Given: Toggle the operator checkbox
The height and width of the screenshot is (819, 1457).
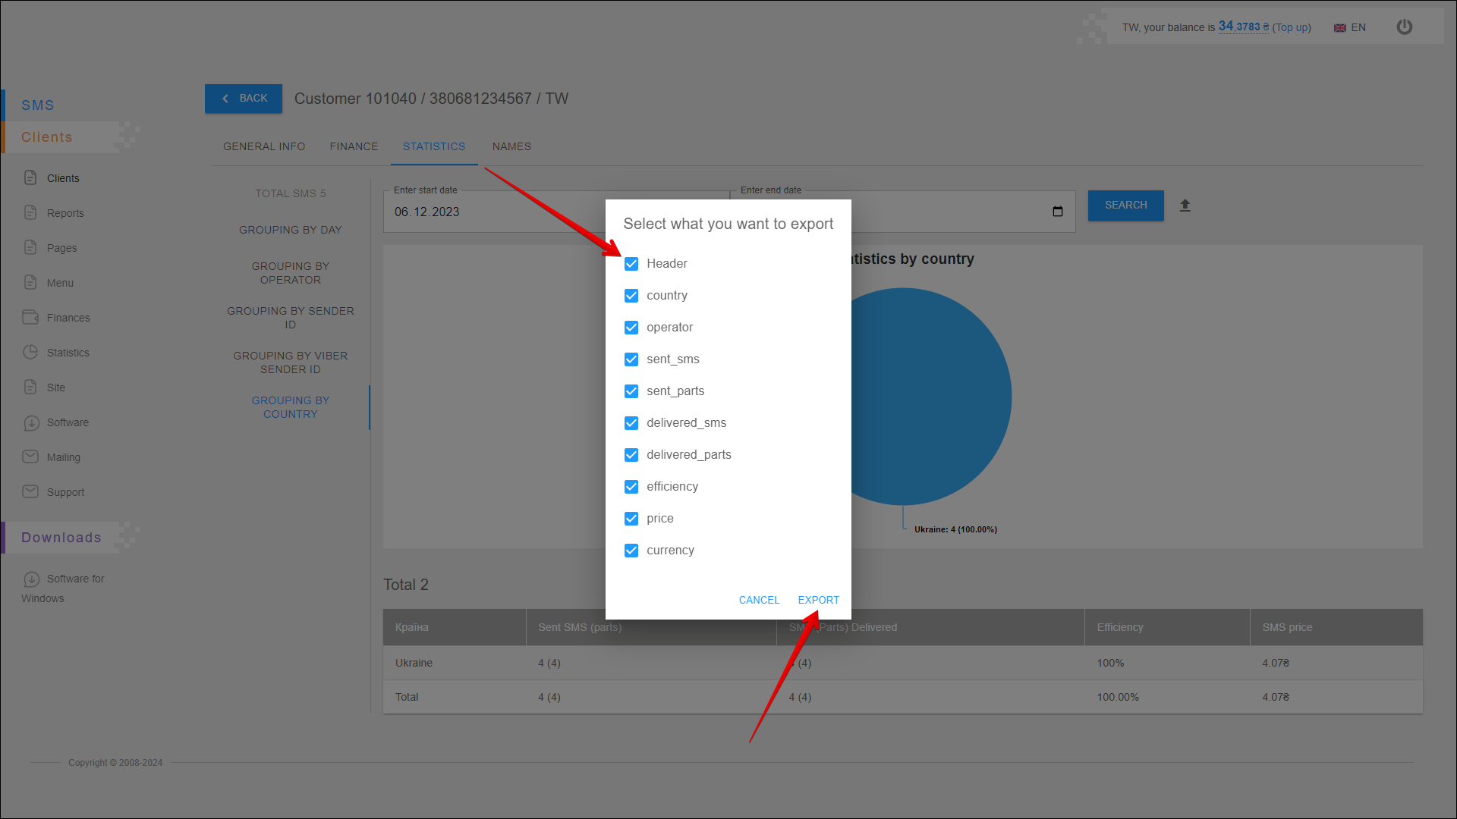Looking at the screenshot, I should tap(631, 328).
